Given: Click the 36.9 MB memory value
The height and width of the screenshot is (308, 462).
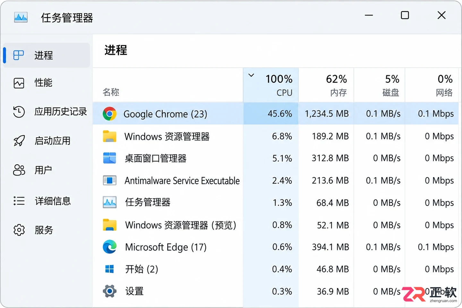Looking at the screenshot, I should (333, 291).
